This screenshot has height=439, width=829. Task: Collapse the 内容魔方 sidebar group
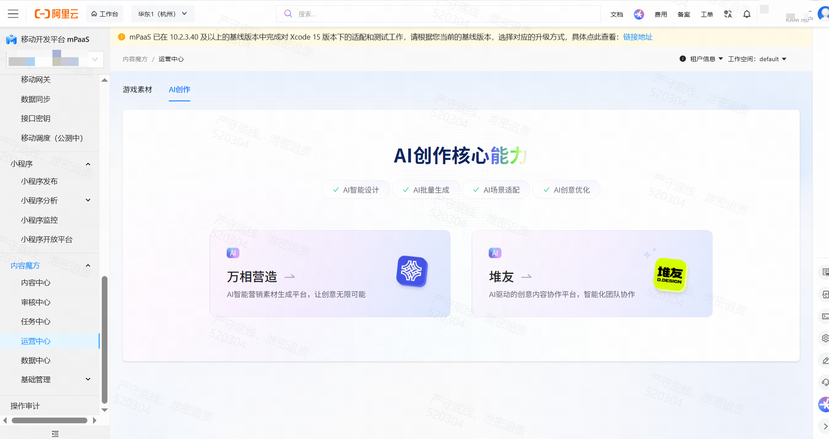[x=88, y=266]
